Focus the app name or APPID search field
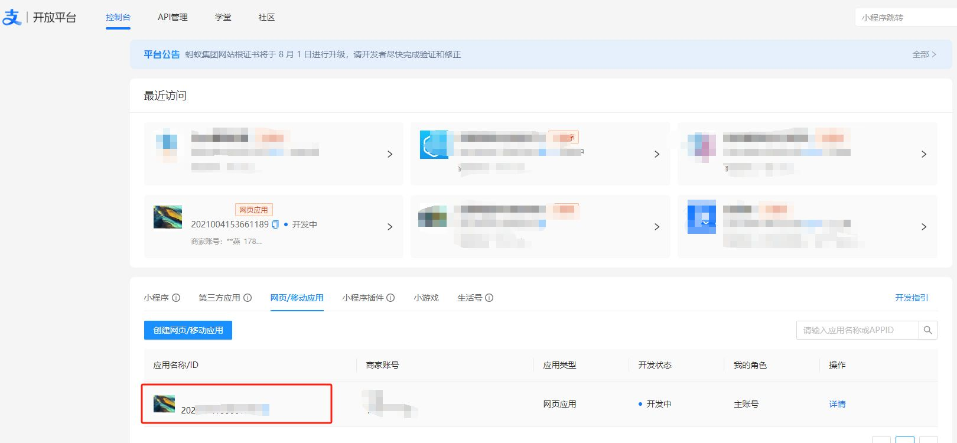The image size is (957, 443). 857,330
